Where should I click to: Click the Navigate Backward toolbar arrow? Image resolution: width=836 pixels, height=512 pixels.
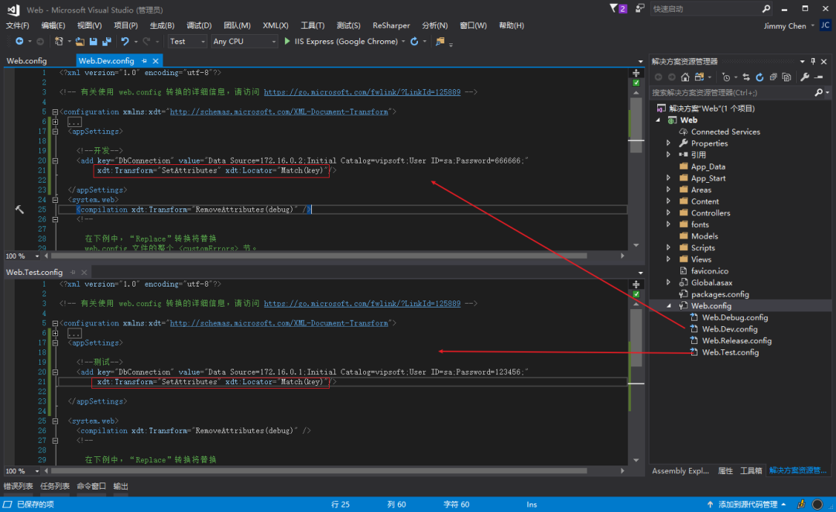point(19,41)
